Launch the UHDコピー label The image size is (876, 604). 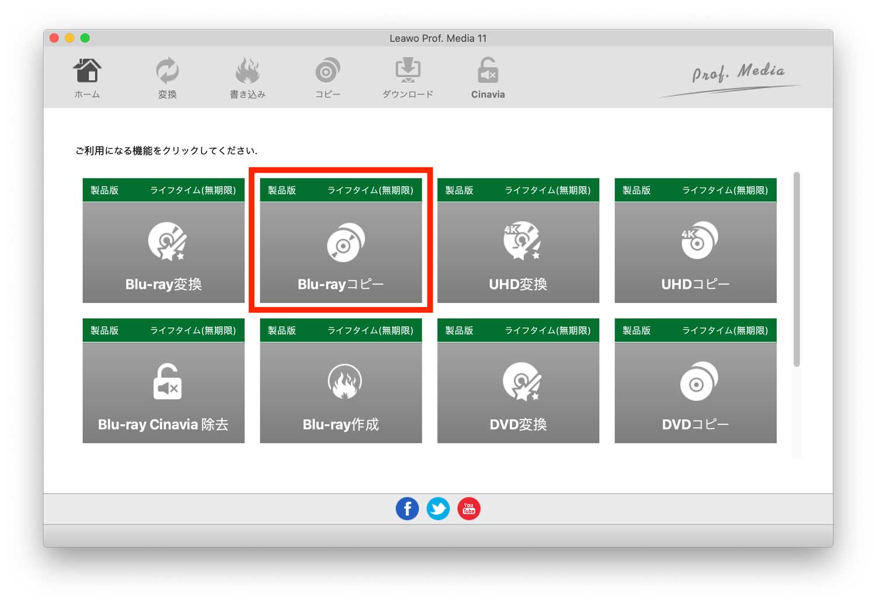click(696, 284)
